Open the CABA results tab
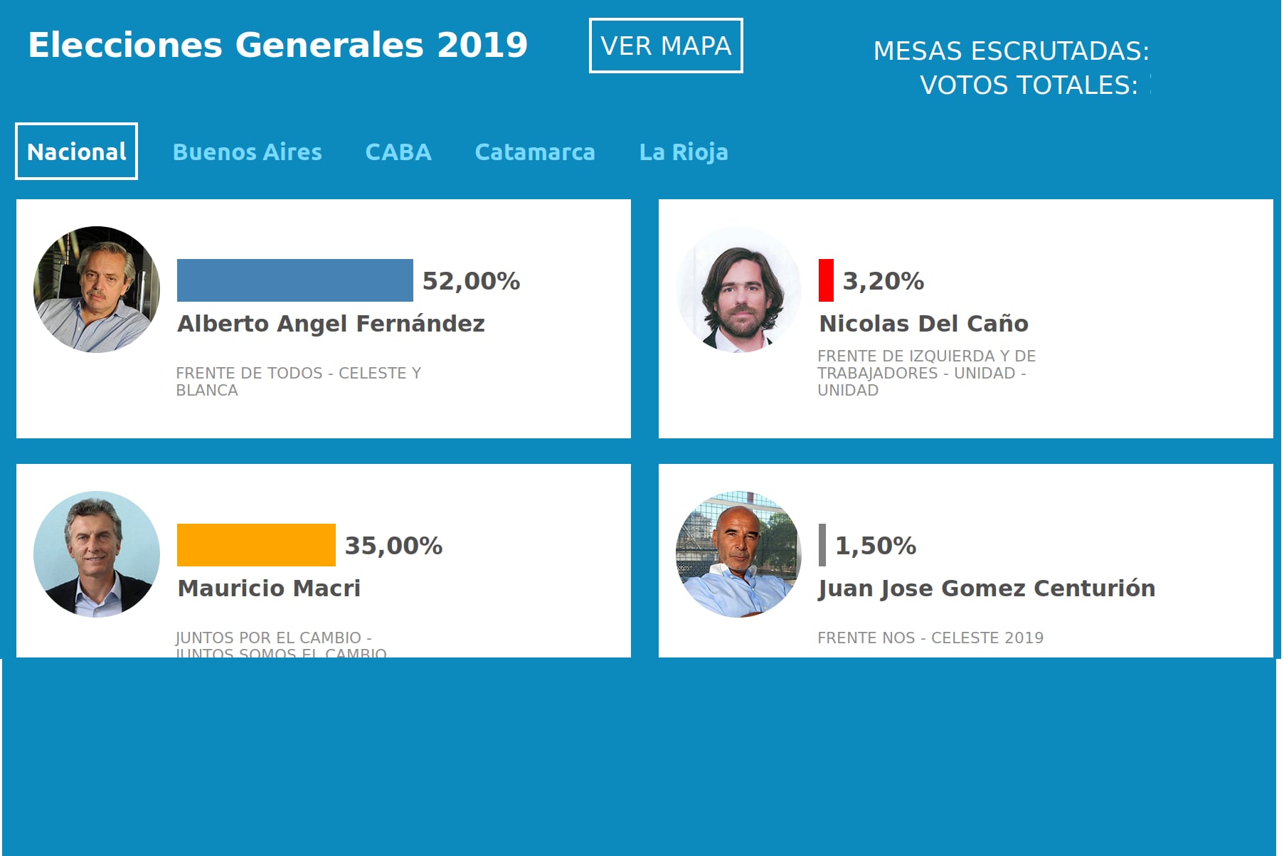This screenshot has height=856, width=1284. coord(398,152)
